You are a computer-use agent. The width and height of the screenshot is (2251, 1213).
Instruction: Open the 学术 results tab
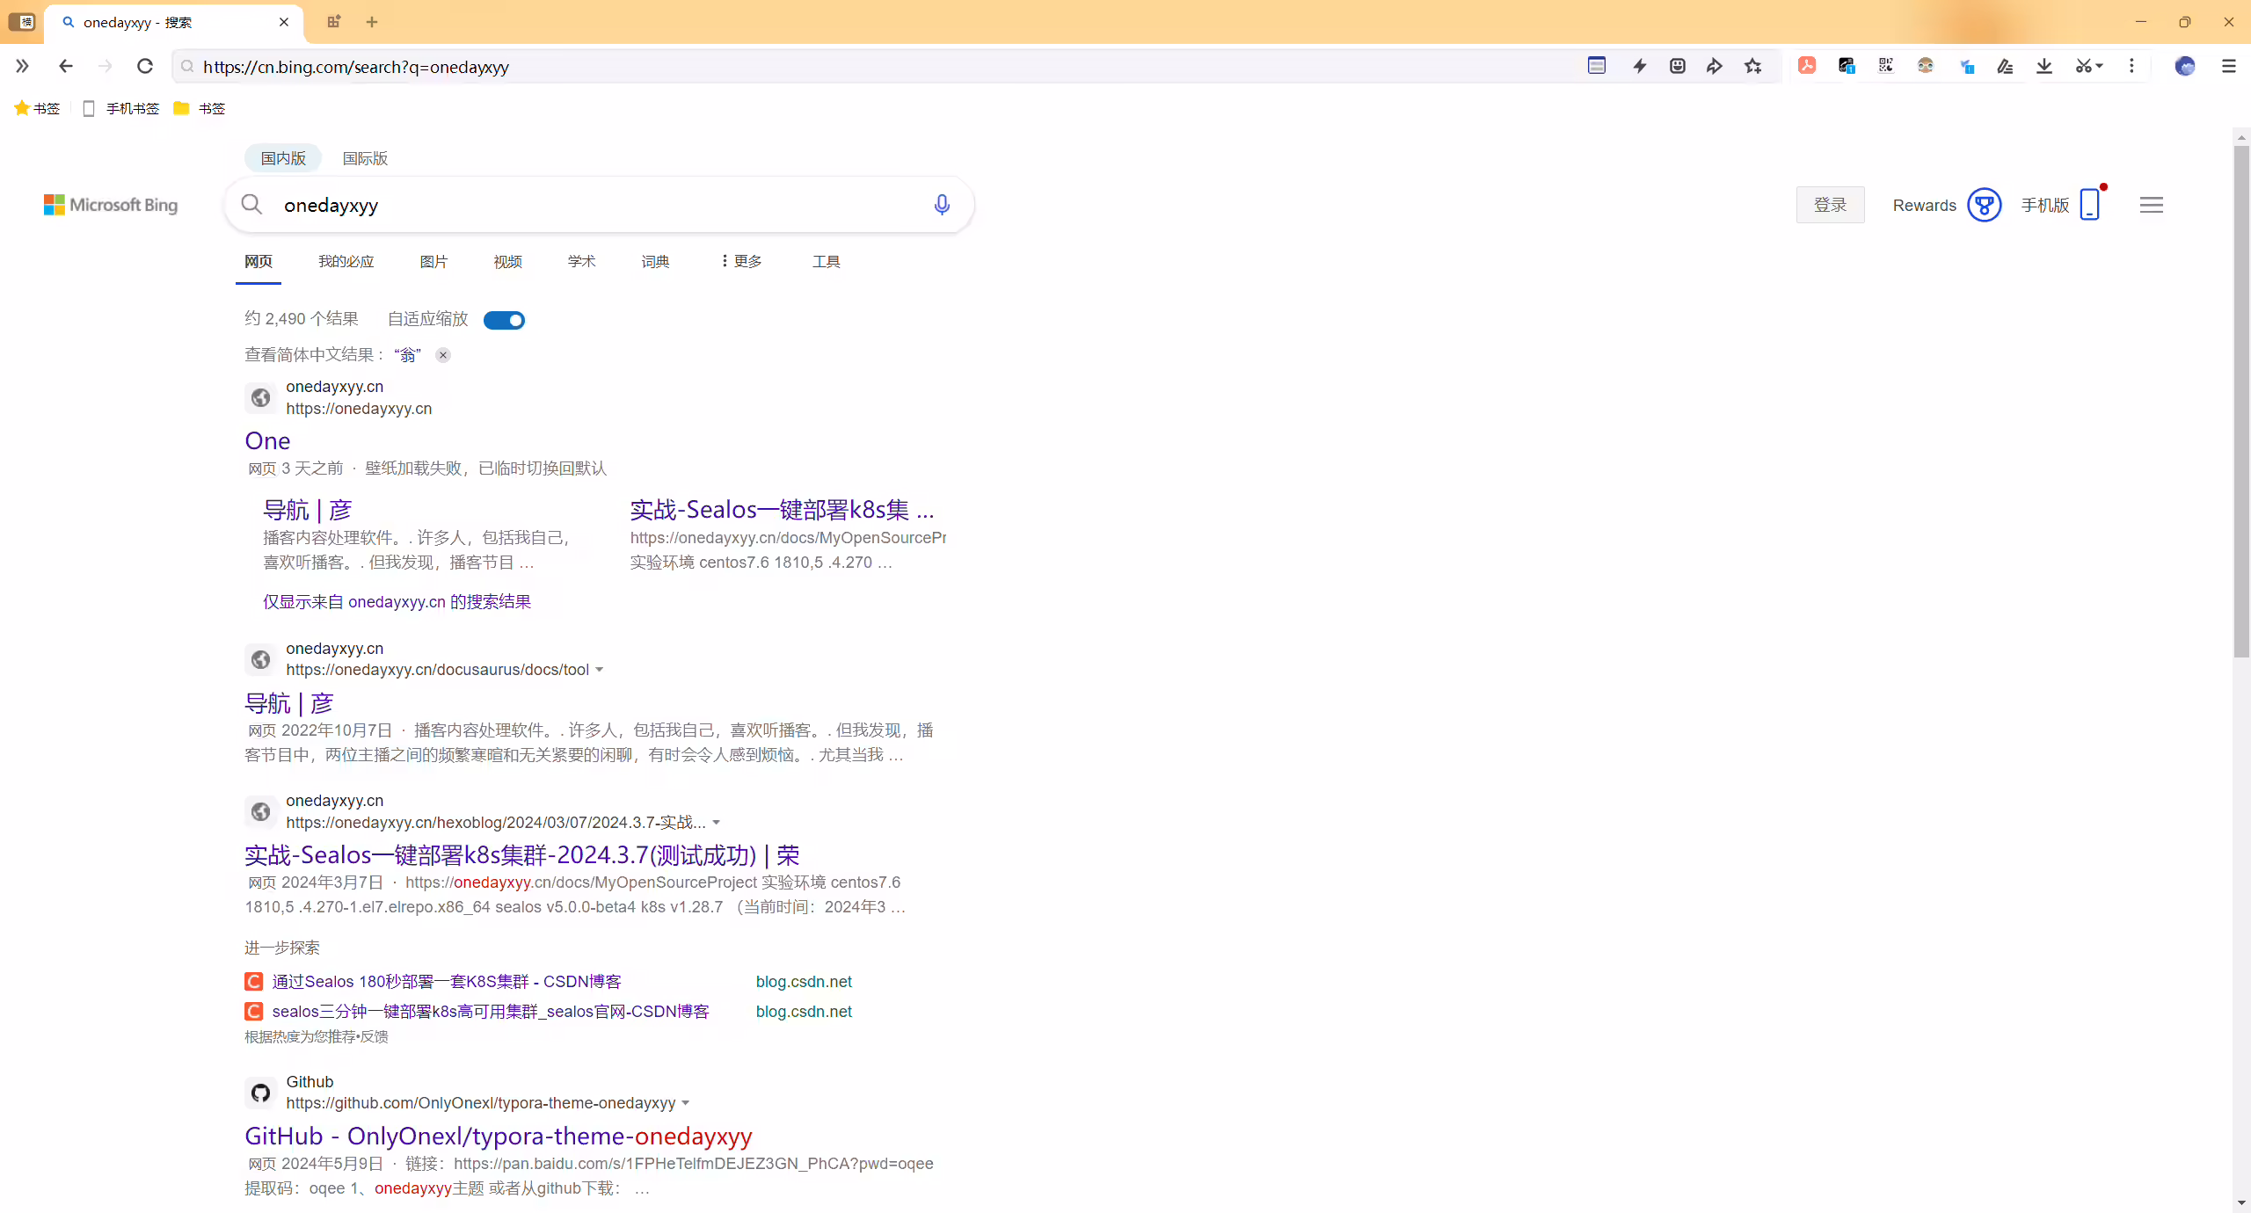click(x=581, y=261)
